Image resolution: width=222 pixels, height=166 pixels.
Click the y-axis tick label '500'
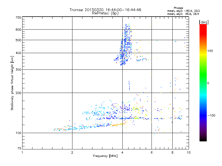point(19,40)
